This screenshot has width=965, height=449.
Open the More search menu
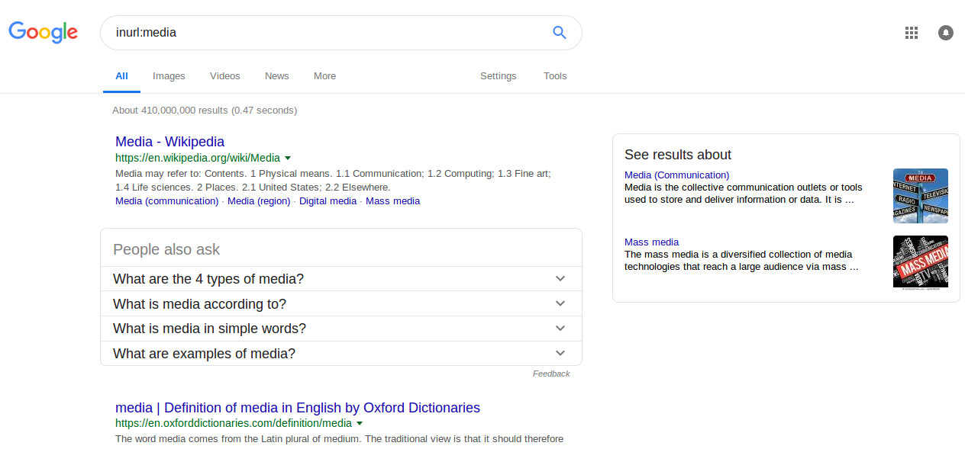[x=324, y=76]
